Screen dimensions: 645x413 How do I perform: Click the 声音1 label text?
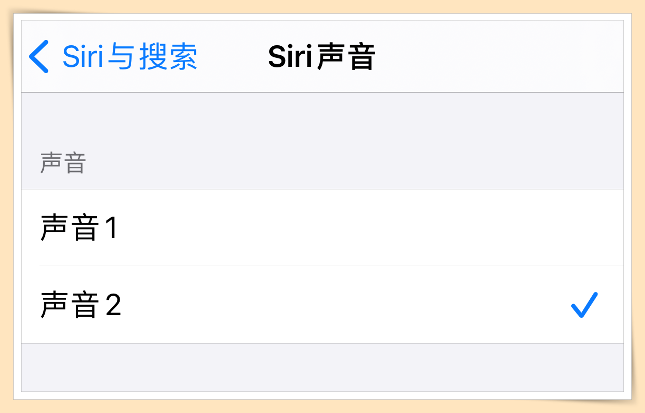[x=79, y=228]
